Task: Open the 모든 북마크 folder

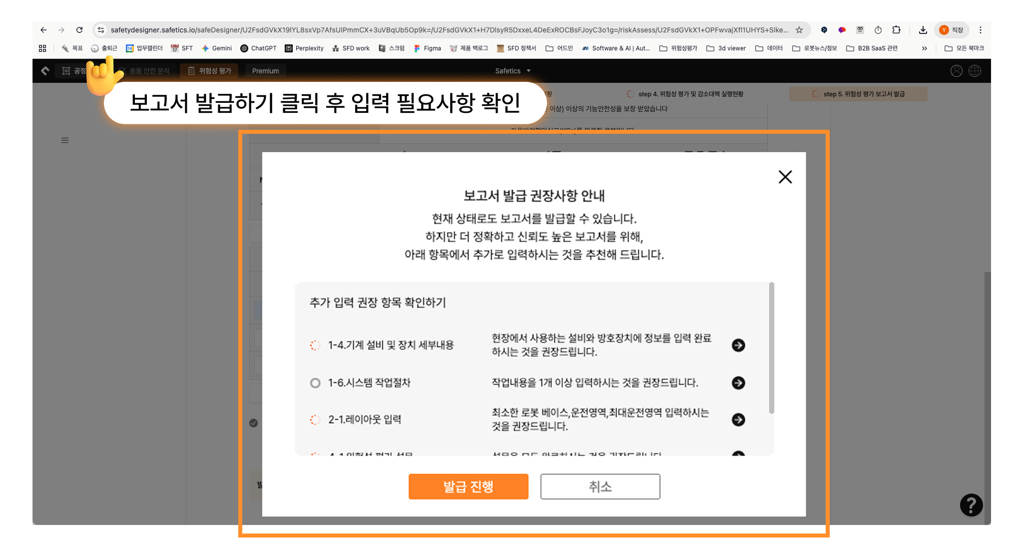Action: click(964, 48)
